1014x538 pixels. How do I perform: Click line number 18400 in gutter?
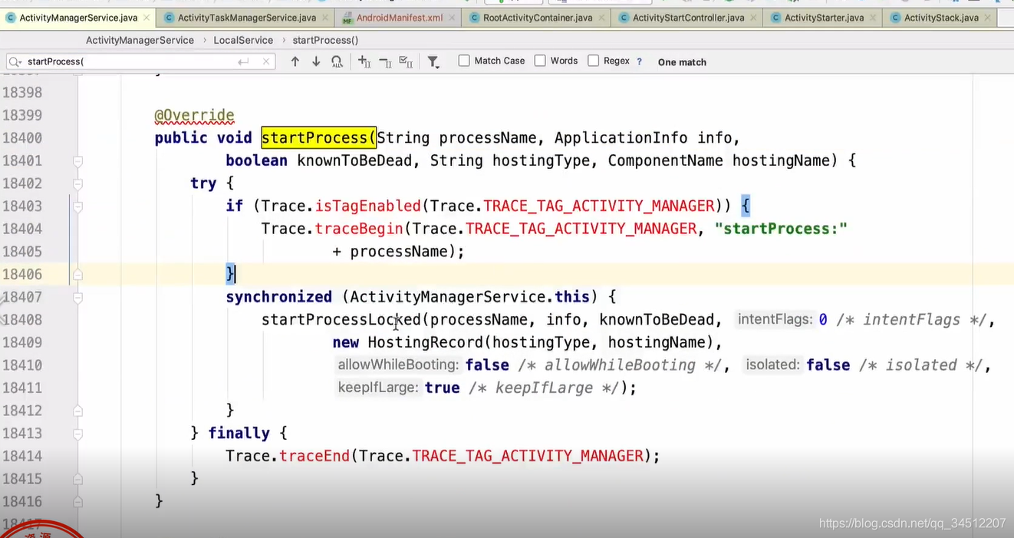pyautogui.click(x=22, y=138)
